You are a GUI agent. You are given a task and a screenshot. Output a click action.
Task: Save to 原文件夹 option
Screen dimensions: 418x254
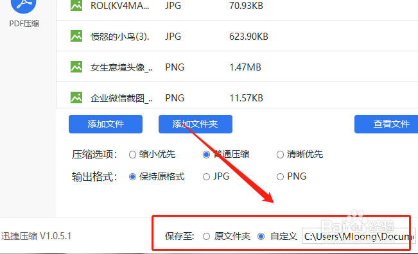coord(227,236)
